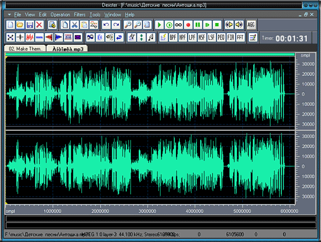Zoom in with magnifier plus icon
Viewport: 321px width, 242px height.
click(129, 25)
